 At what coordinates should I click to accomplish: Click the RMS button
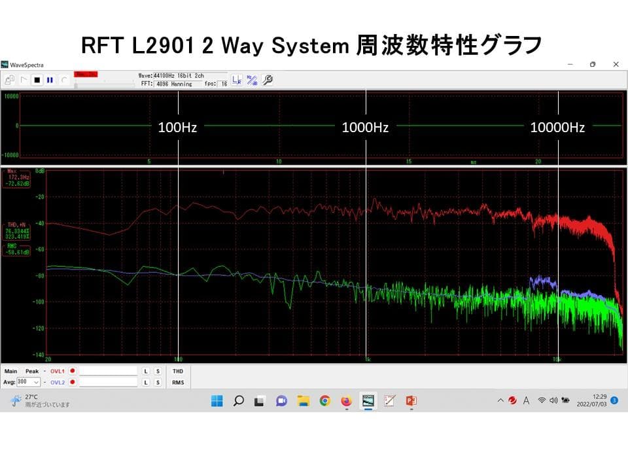[x=178, y=383]
